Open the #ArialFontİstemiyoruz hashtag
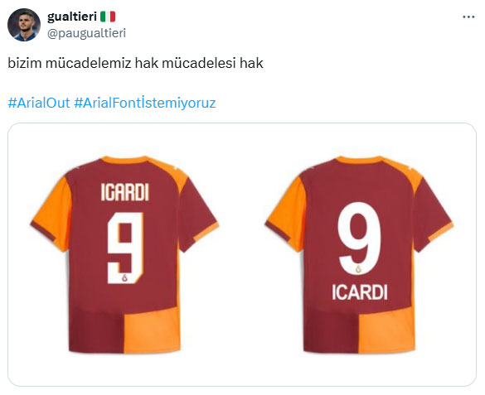 [x=145, y=103]
